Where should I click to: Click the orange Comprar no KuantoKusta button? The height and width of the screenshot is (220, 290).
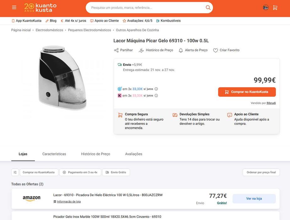(x=247, y=92)
